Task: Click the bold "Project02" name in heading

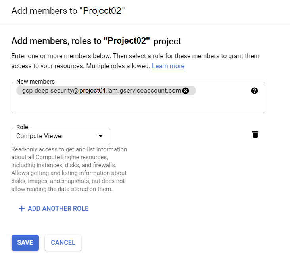Action: [127, 41]
